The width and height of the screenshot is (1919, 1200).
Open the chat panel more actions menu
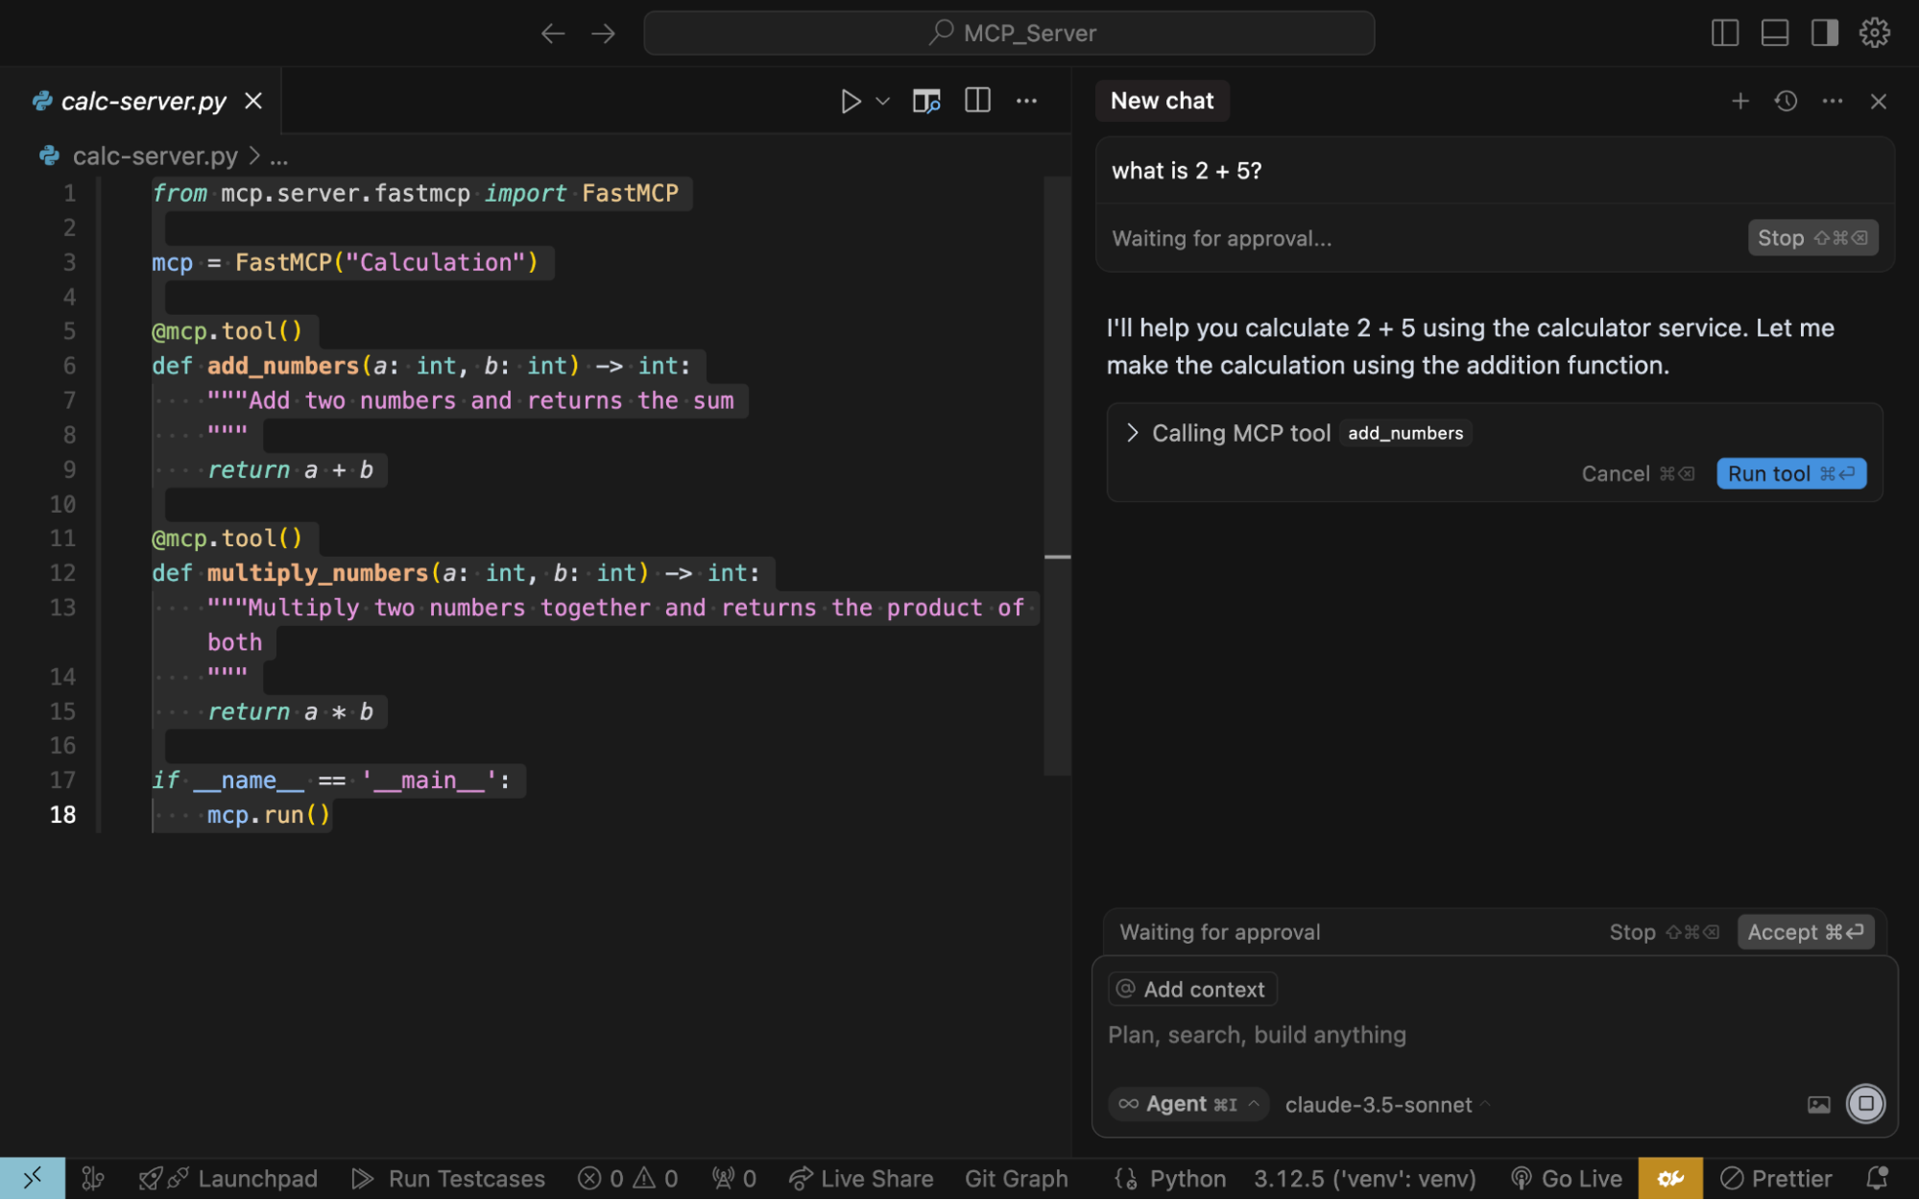click(1832, 100)
